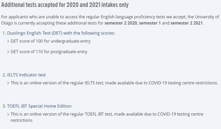Open the TOEFL iBT Special Home Edition item
This screenshot has width=221, height=129.
tap(39, 106)
